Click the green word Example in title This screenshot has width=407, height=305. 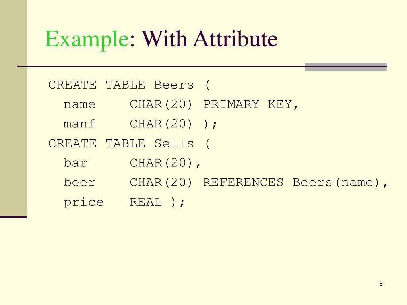coord(87,39)
